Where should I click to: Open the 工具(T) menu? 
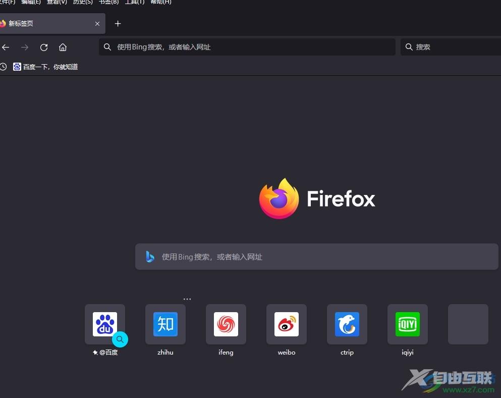pyautogui.click(x=135, y=2)
